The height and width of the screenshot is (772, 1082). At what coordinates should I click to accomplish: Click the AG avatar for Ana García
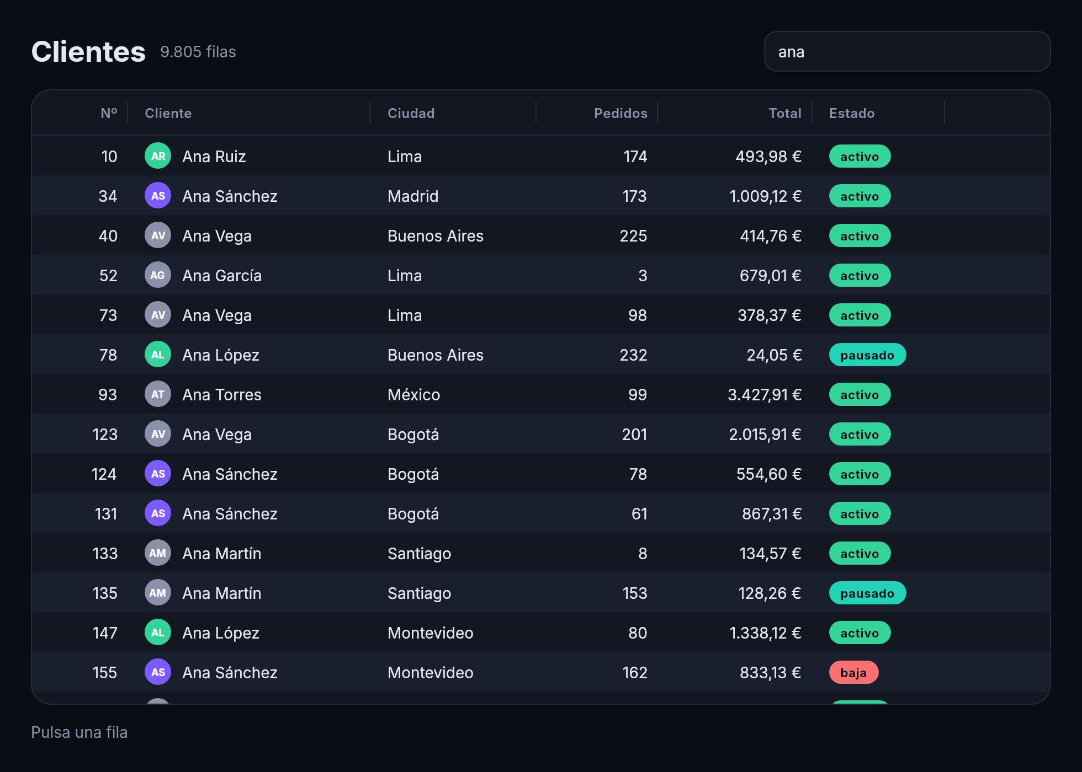tap(158, 275)
